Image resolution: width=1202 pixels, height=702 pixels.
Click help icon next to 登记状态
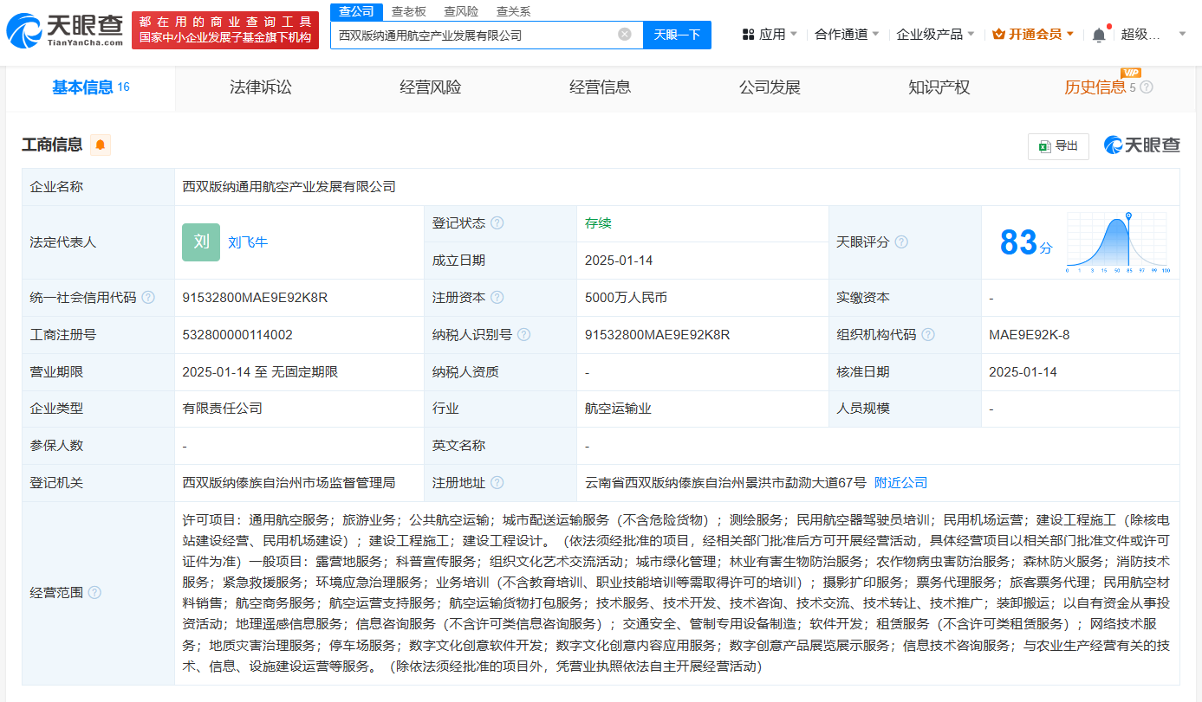tap(497, 223)
